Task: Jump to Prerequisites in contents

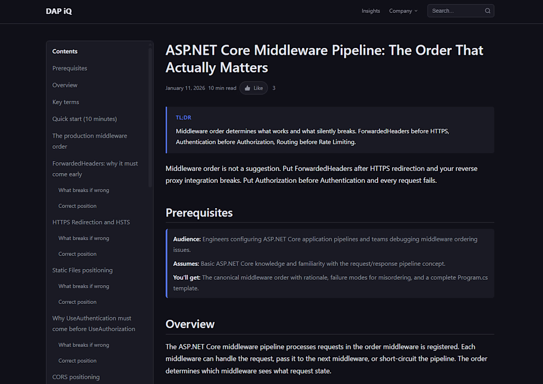Action: coord(70,68)
